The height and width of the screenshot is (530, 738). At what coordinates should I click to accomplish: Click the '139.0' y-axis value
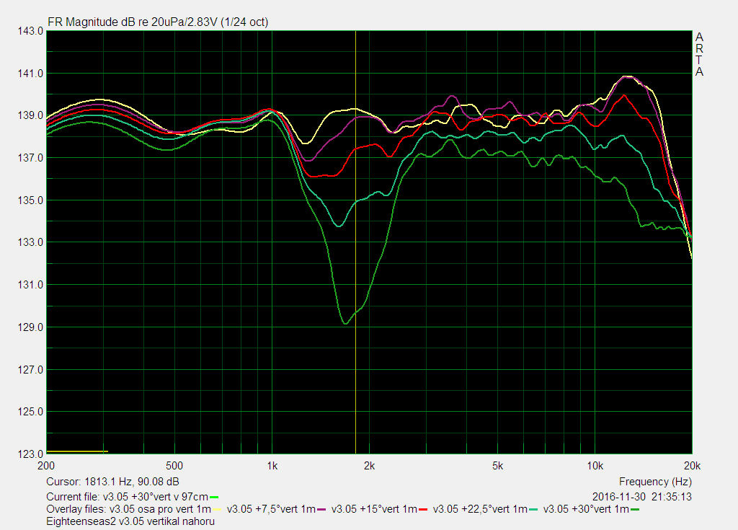pos(30,116)
